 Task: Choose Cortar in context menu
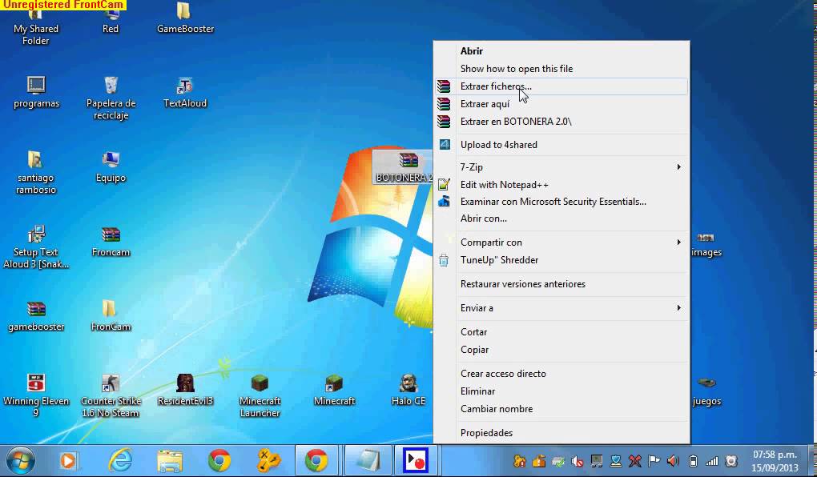point(561,331)
